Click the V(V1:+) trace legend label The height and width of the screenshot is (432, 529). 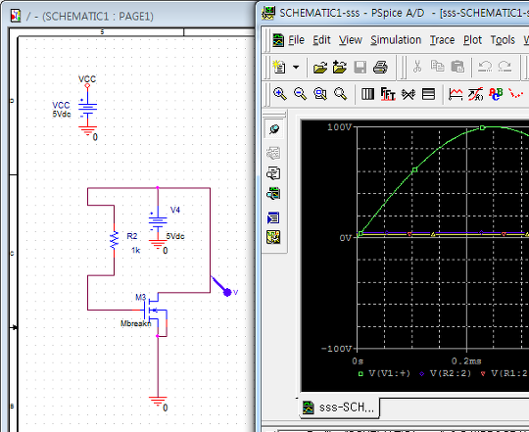click(x=390, y=373)
